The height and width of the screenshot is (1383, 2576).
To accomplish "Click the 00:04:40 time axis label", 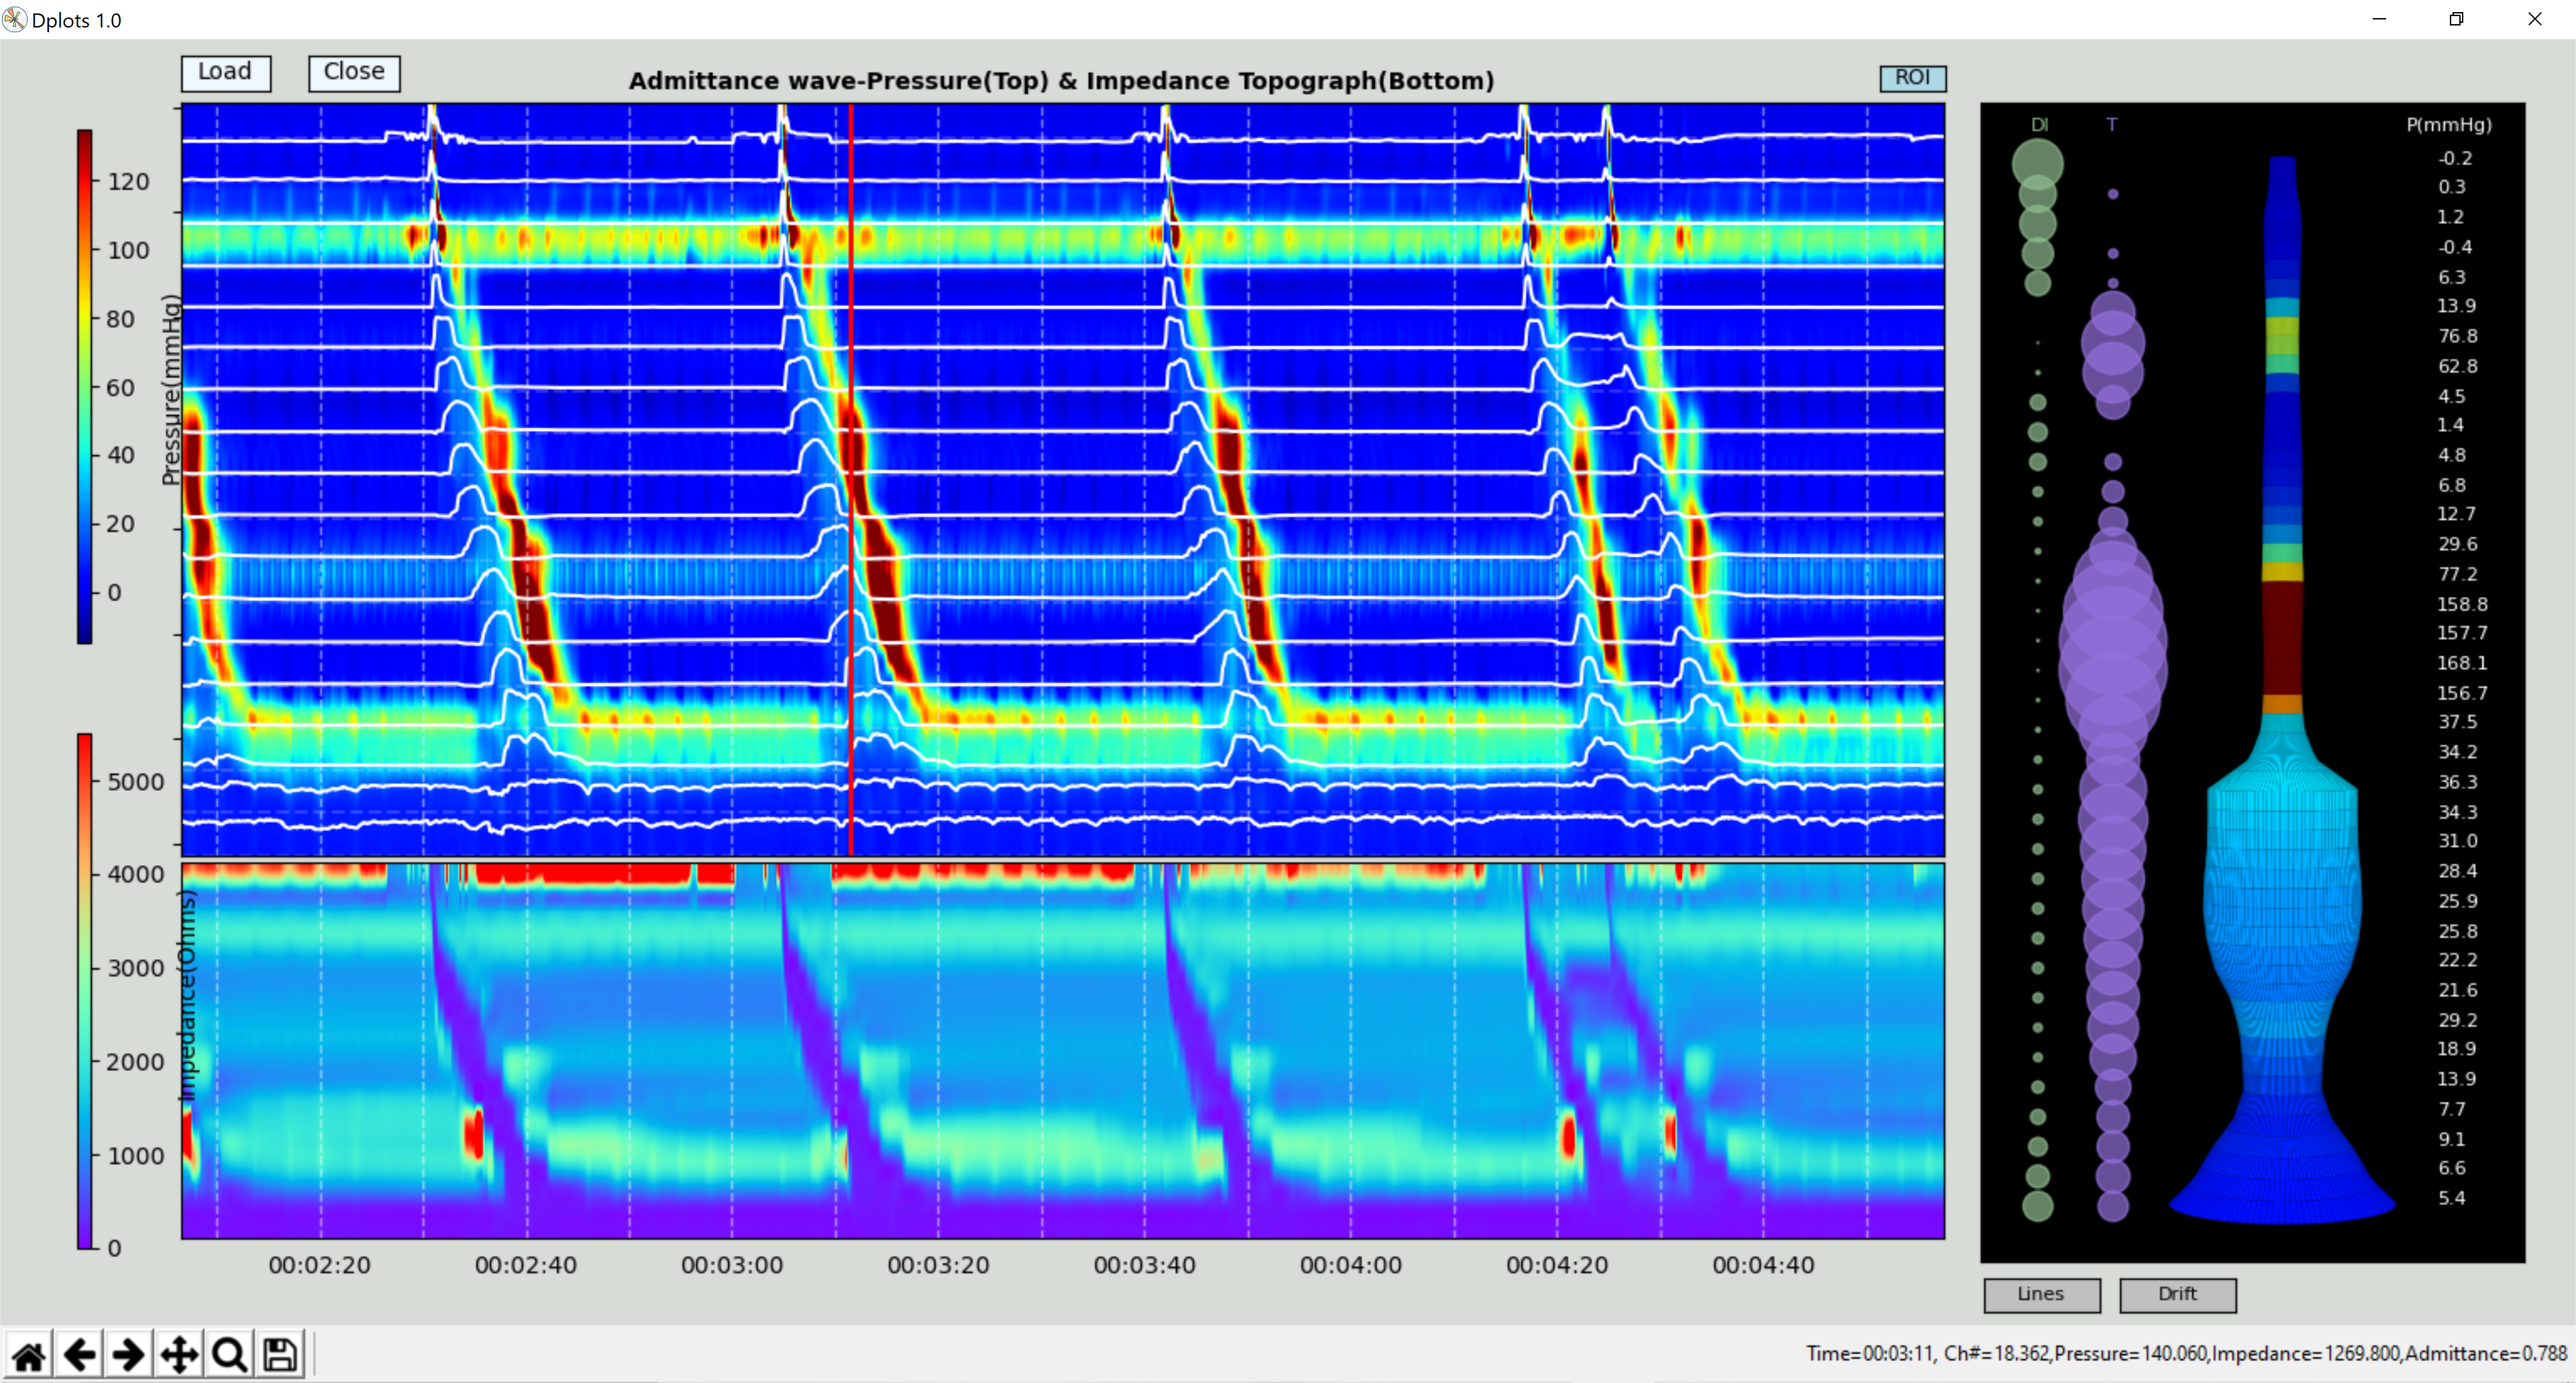I will (1763, 1265).
